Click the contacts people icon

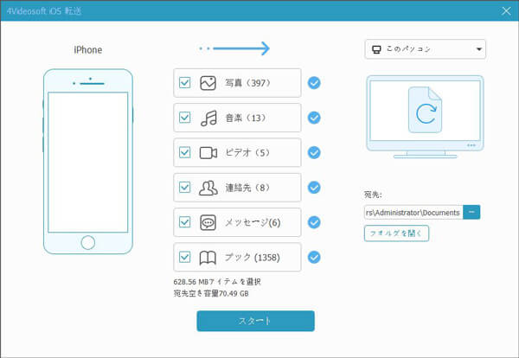(208, 188)
